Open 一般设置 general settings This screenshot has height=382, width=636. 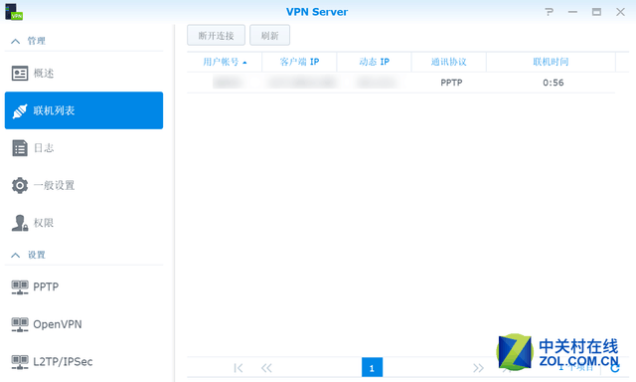83,185
